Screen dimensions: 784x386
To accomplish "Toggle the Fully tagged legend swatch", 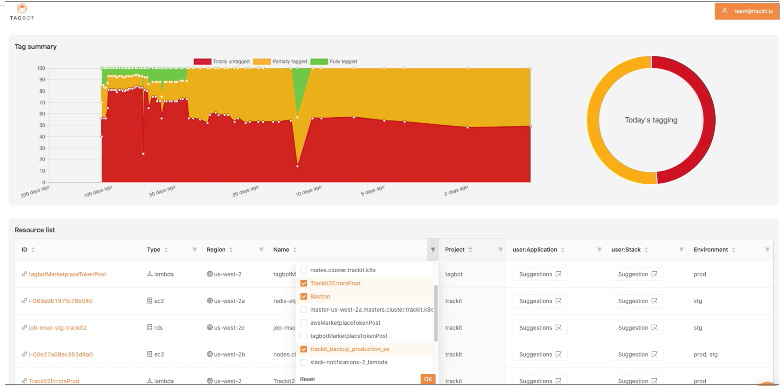I will point(319,62).
